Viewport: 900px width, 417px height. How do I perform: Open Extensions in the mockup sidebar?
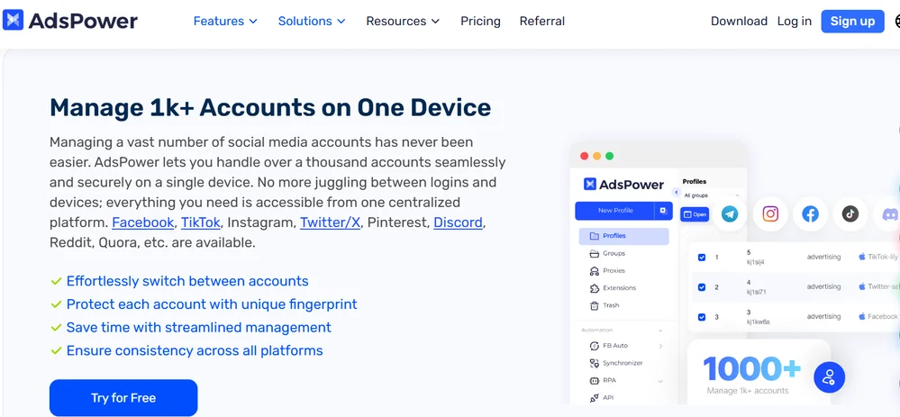pos(613,288)
